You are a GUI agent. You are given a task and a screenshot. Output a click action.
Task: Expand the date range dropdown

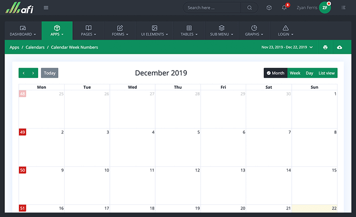(287, 47)
